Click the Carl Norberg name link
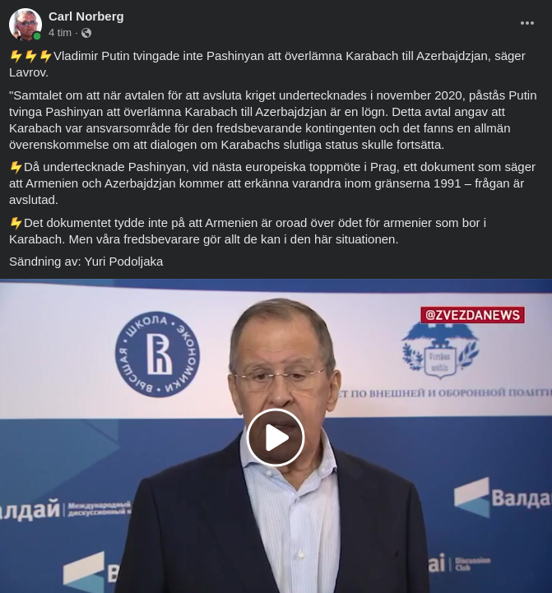 [86, 16]
